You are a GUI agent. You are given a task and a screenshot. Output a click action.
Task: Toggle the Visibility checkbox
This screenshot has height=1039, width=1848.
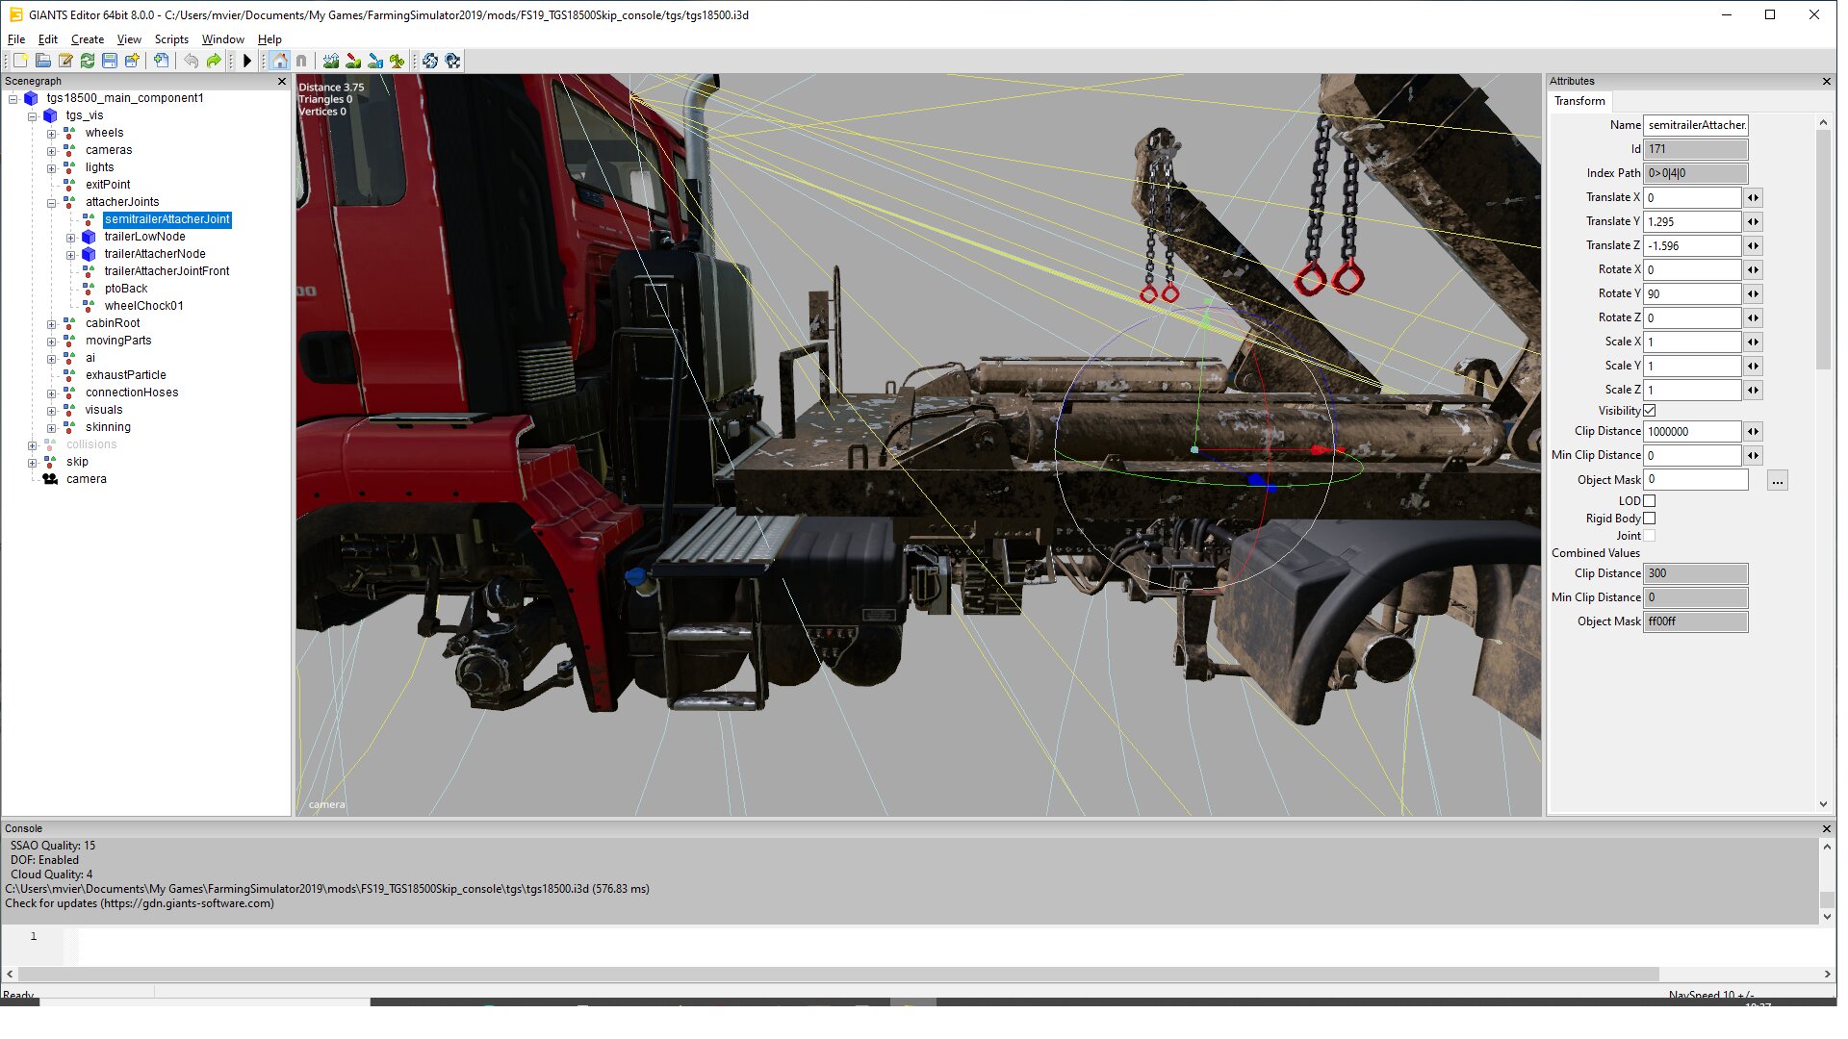[1650, 411]
